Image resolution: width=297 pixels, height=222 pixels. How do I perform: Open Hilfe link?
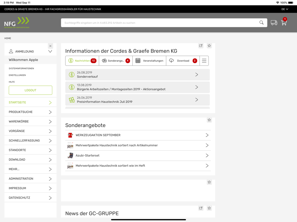(12, 82)
